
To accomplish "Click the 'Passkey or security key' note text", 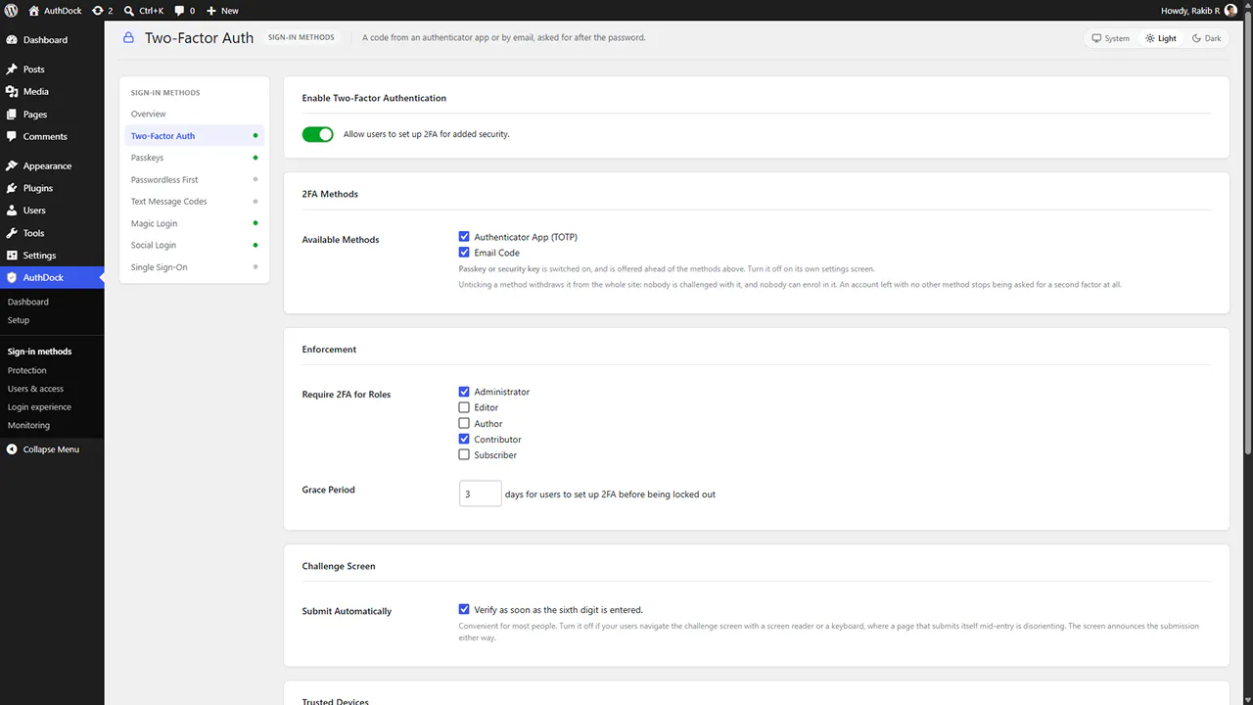I will coord(499,269).
